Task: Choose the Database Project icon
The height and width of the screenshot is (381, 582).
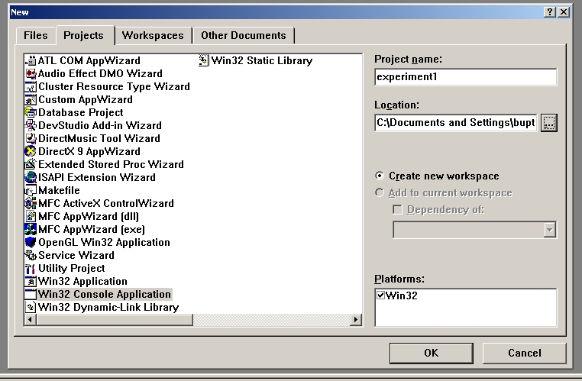Action: pyautogui.click(x=31, y=113)
